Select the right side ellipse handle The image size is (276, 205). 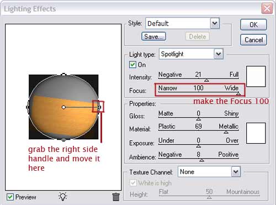[99, 107]
